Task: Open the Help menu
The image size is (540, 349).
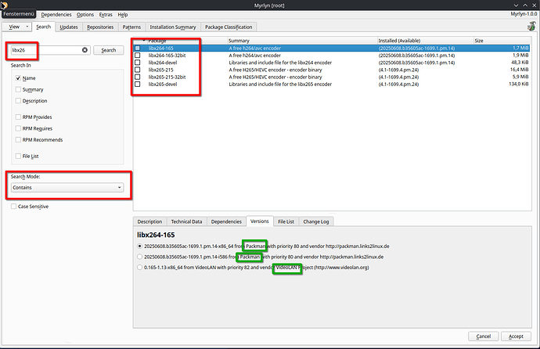Action: tap(123, 14)
